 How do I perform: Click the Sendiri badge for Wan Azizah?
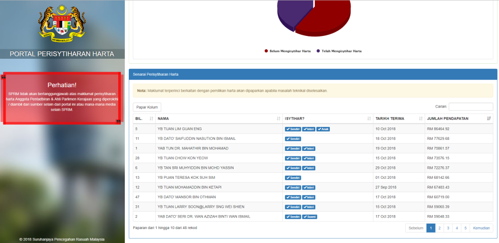[293, 217]
